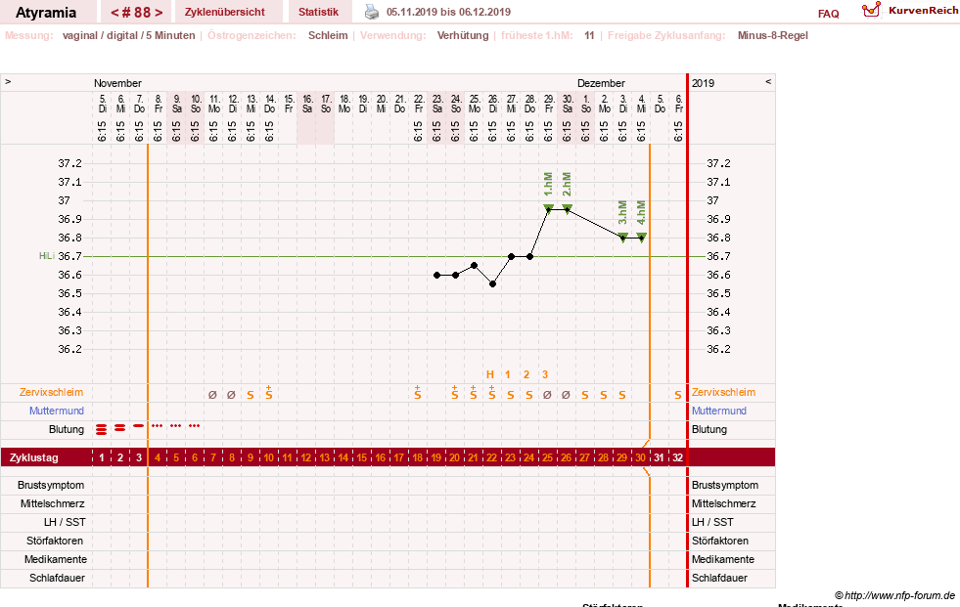
Task: Click the date range 05.11.2019 bis 06.12.2019
Action: pos(448,12)
